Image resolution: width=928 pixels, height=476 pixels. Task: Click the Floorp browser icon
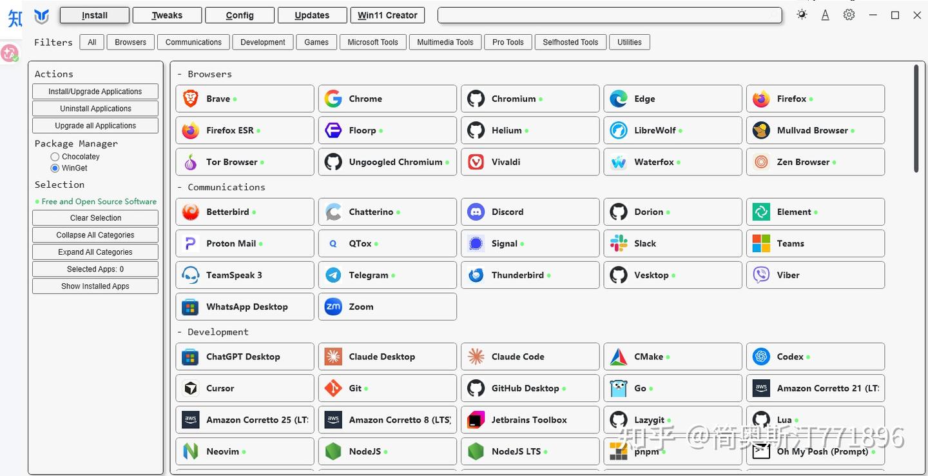[x=333, y=130]
